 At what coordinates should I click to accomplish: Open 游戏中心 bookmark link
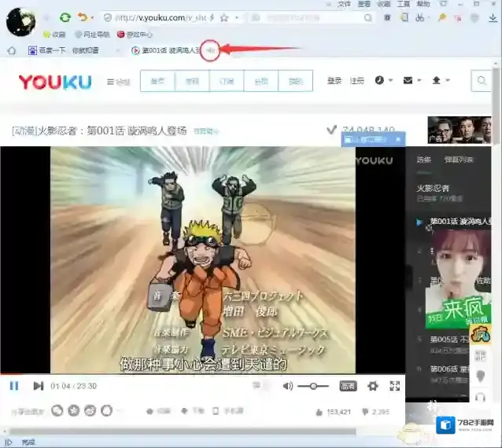[x=135, y=35]
